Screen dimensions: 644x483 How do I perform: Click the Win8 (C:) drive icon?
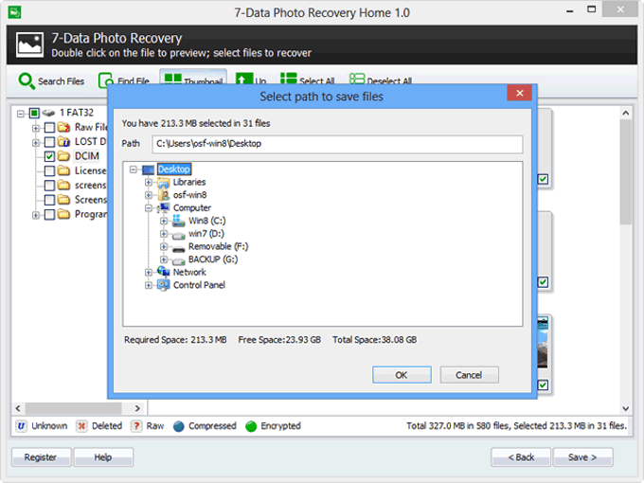[x=179, y=221]
